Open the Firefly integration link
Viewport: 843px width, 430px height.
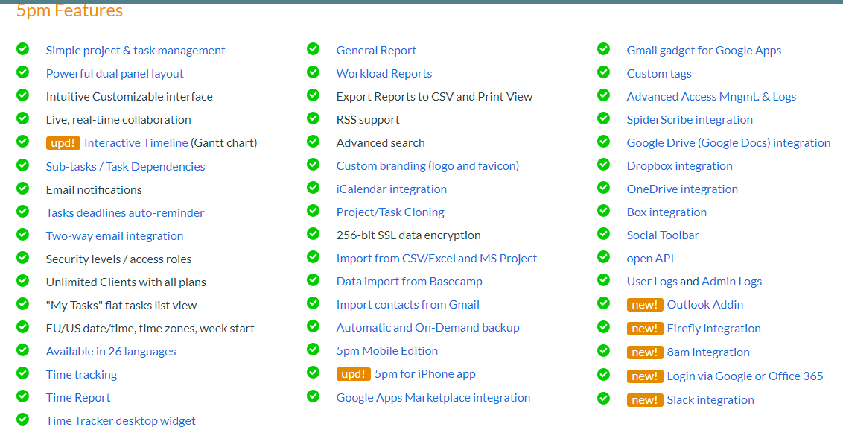(713, 329)
